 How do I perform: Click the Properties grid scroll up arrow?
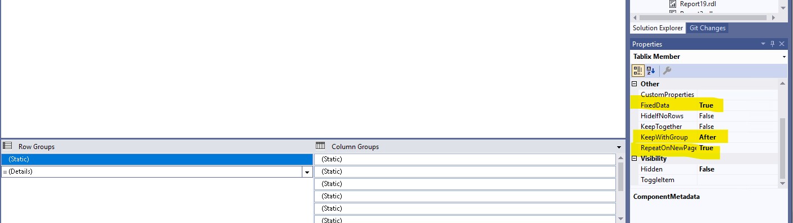tap(783, 83)
